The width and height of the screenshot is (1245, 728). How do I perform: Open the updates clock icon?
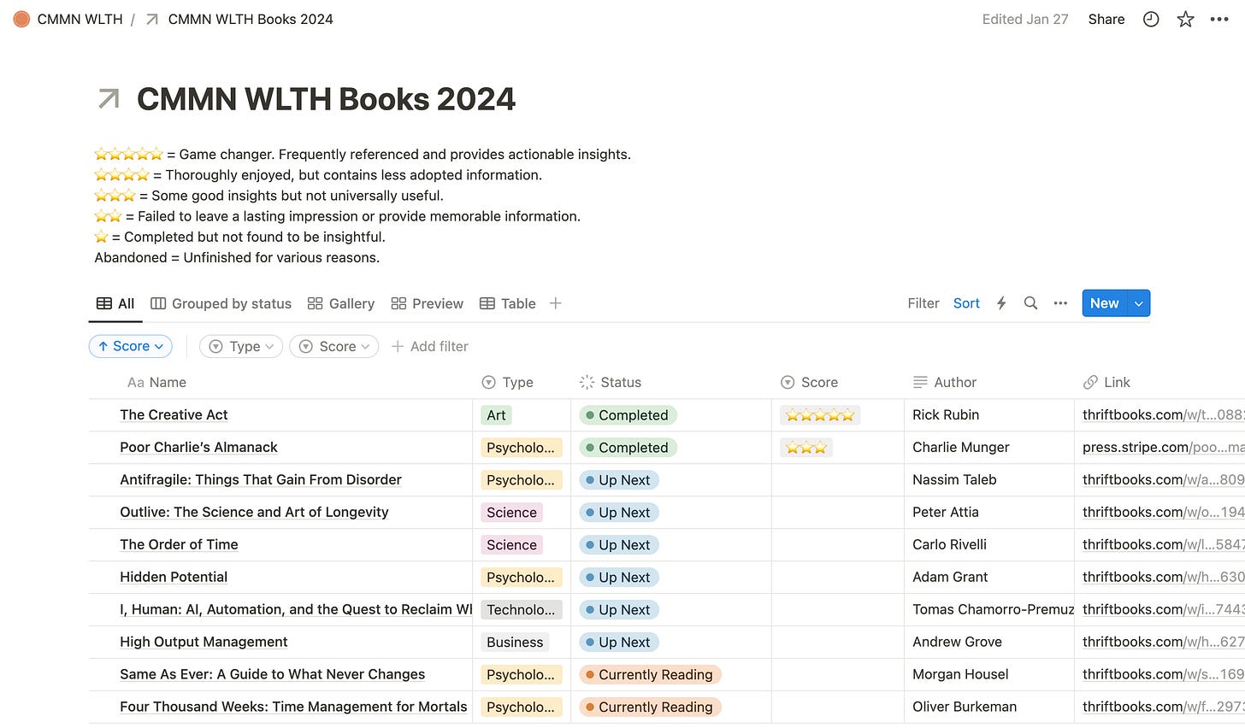pyautogui.click(x=1151, y=19)
